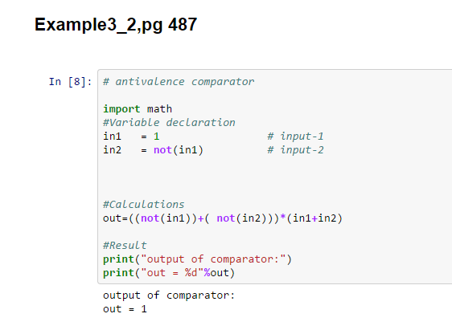Click the 'out = 1' output line
The width and height of the screenshot is (452, 326).
click(125, 309)
